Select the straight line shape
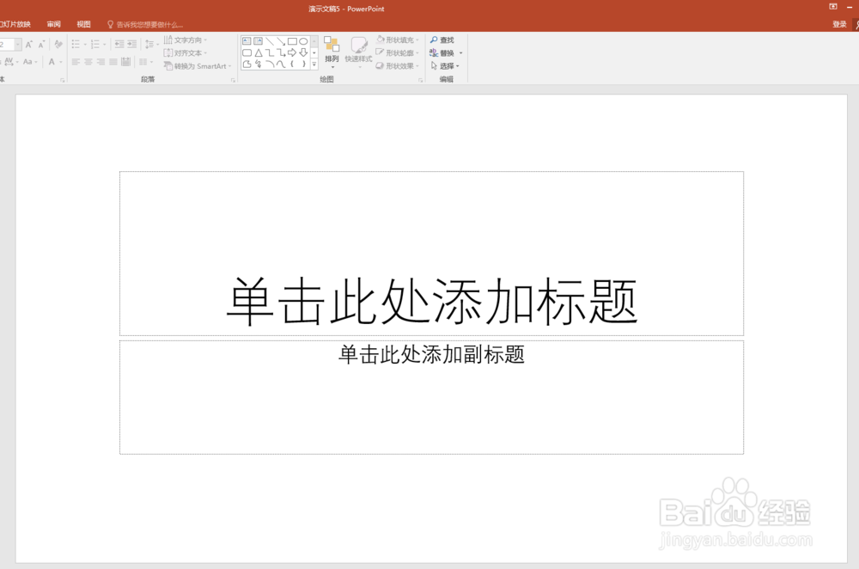Image resolution: width=859 pixels, height=569 pixels. [x=270, y=41]
